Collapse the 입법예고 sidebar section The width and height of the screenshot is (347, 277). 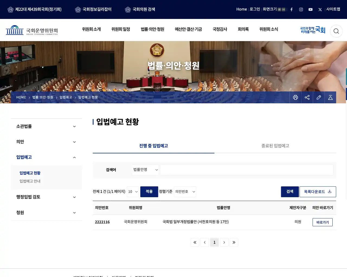pyautogui.click(x=46, y=157)
